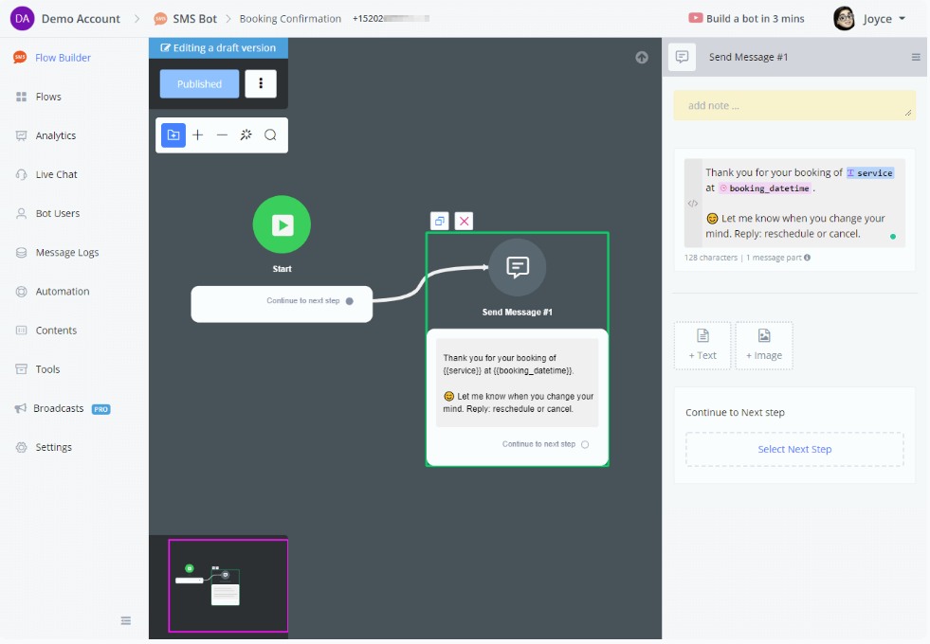Click the minimap flow overview thumbnail
The height and width of the screenshot is (644, 930).
pyautogui.click(x=228, y=585)
